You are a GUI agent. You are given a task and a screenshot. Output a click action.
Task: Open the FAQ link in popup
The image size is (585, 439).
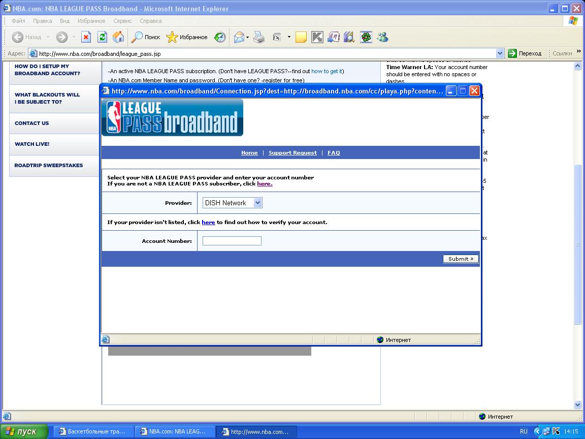[x=334, y=152]
